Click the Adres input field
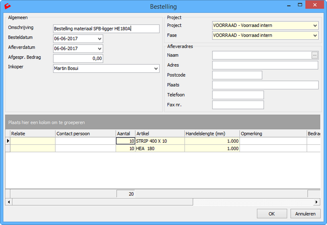This screenshot has width=327, height=225. tap(265, 65)
